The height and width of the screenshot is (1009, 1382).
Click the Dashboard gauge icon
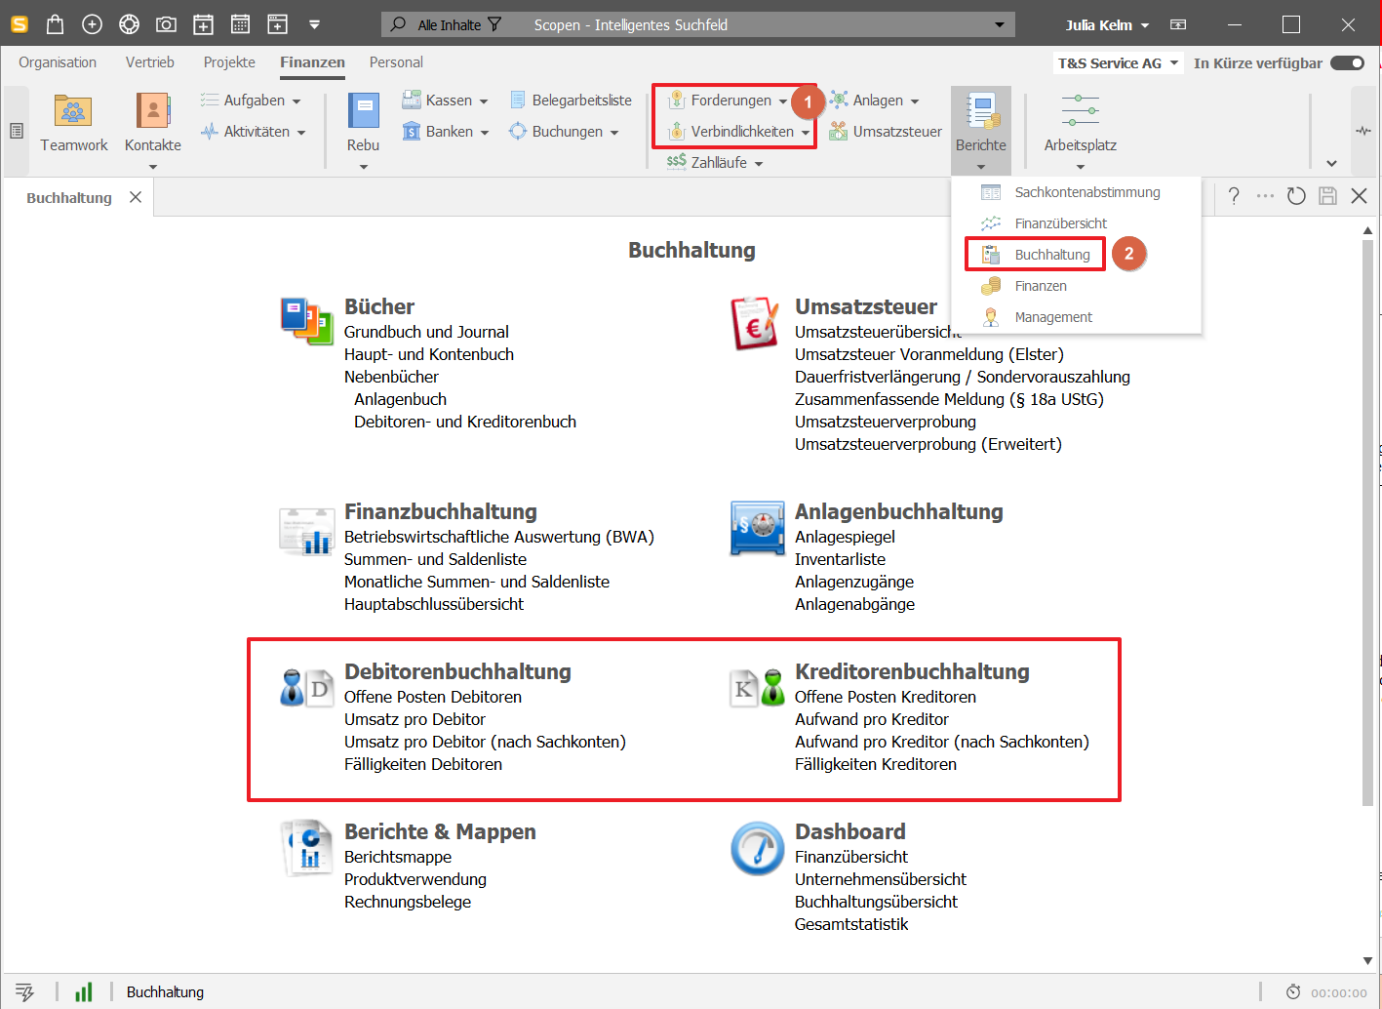tap(757, 848)
